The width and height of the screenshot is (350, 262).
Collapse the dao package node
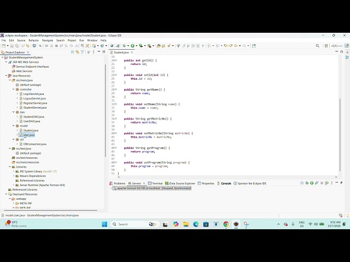[x=13, y=112]
